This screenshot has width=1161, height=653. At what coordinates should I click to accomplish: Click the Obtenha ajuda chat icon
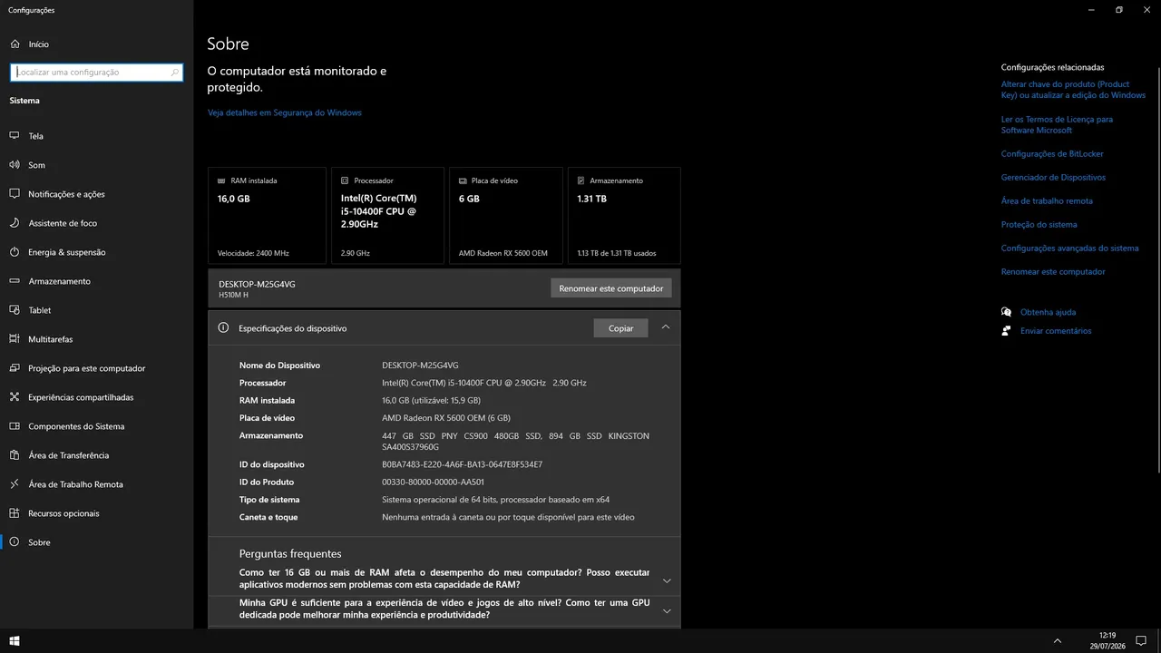[x=1006, y=312]
